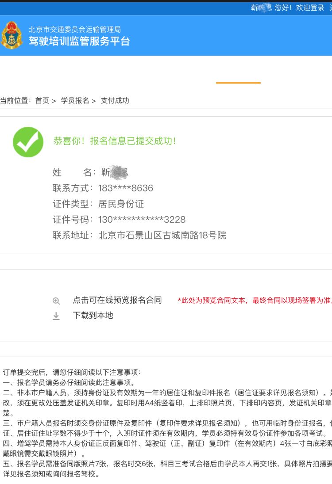Go to 首页 in the breadcrumb
This screenshot has width=332, height=484.
pyautogui.click(x=42, y=101)
